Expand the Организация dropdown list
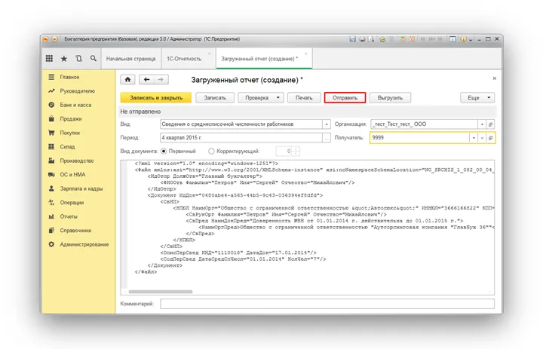The height and width of the screenshot is (349, 543). [x=482, y=124]
